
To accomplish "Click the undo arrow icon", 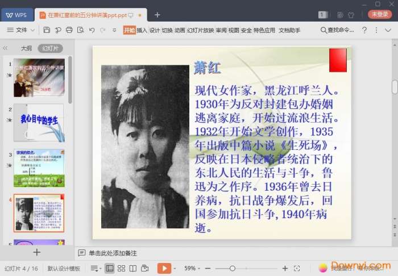I will [92, 30].
